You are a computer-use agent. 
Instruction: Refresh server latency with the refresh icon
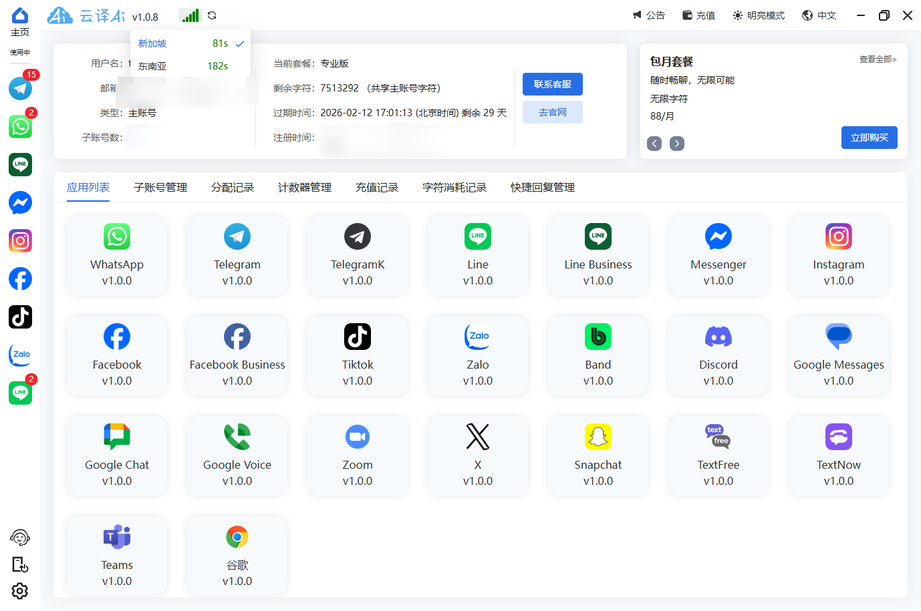(x=213, y=15)
